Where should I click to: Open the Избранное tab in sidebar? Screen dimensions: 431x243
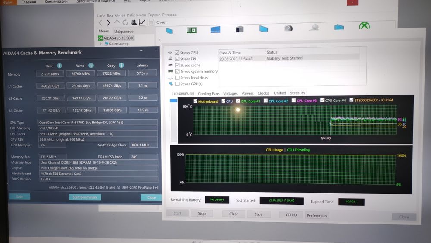pyautogui.click(x=123, y=32)
